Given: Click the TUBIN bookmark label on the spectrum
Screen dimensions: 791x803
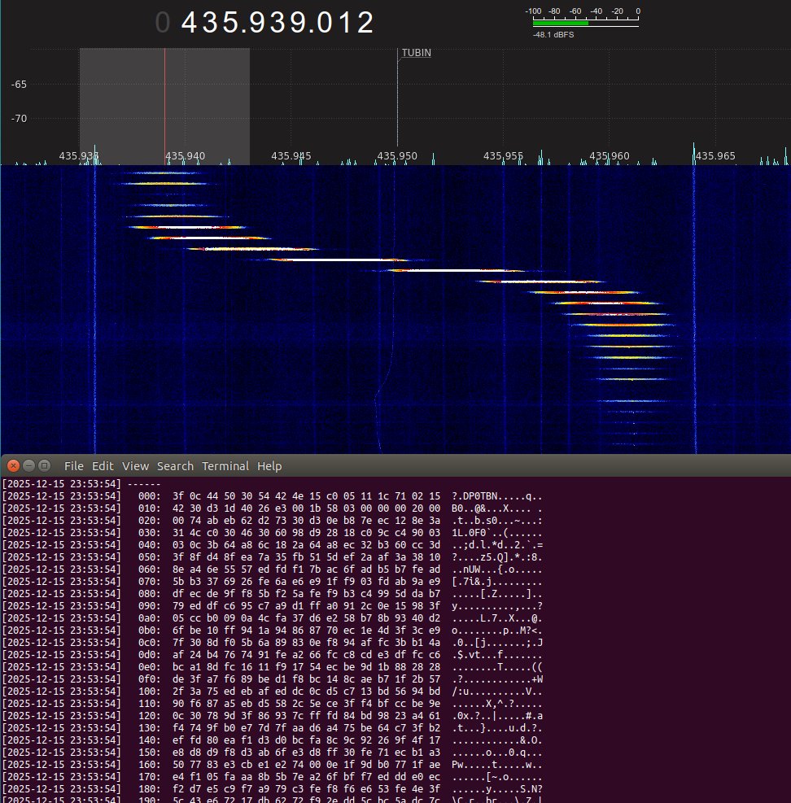Looking at the screenshot, I should [416, 53].
